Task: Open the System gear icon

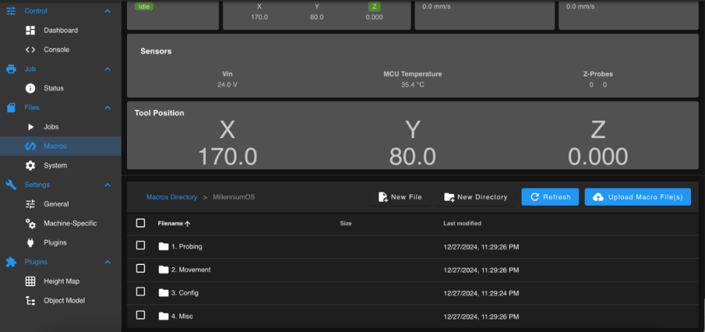Action: click(x=30, y=166)
